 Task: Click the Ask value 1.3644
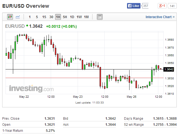pyautogui.click(x=111, y=125)
